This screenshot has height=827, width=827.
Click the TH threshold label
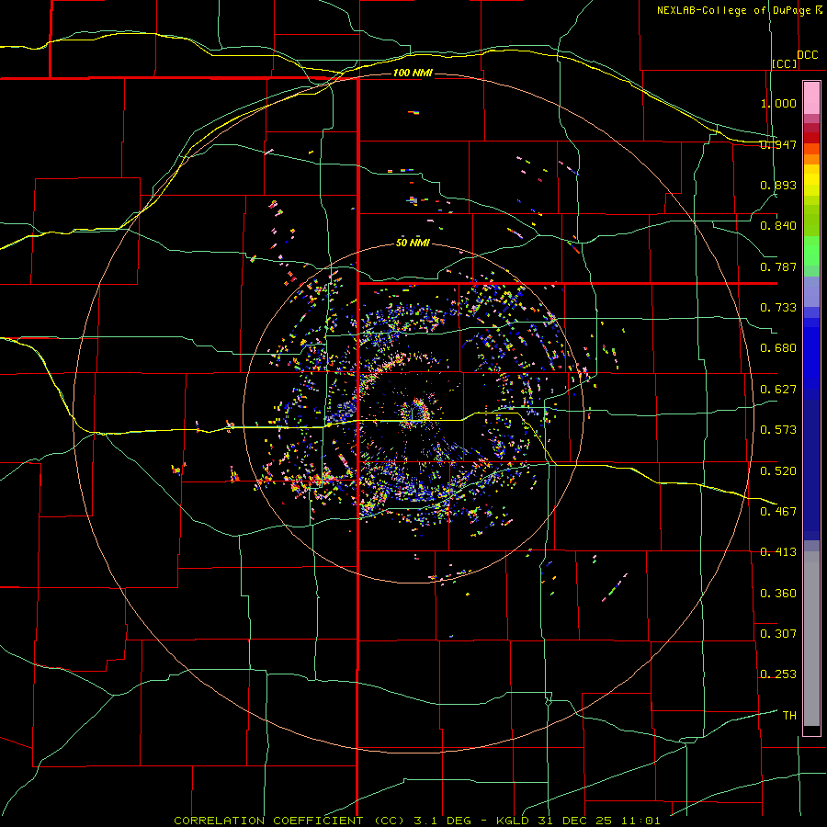(789, 716)
